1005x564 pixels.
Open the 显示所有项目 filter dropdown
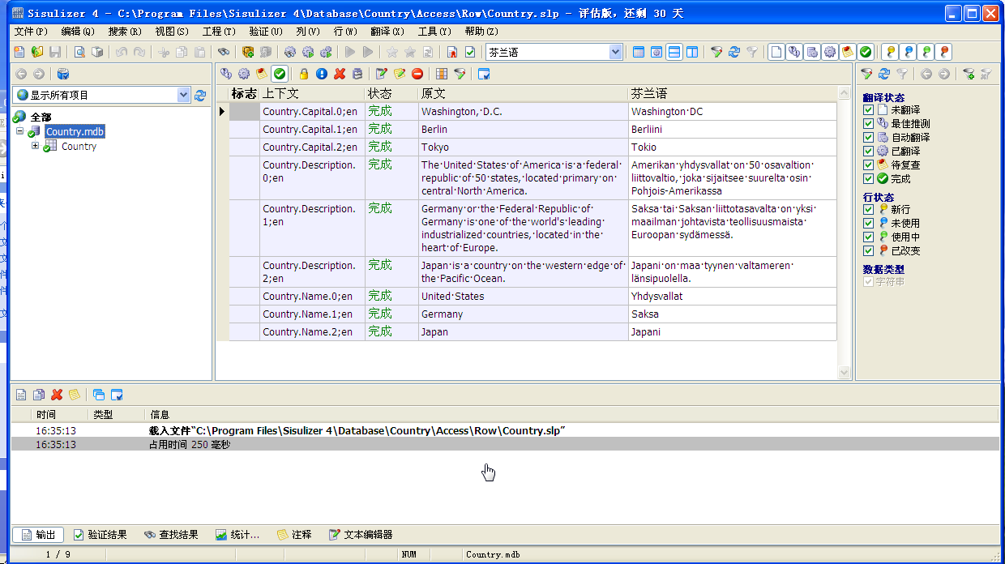tap(183, 95)
